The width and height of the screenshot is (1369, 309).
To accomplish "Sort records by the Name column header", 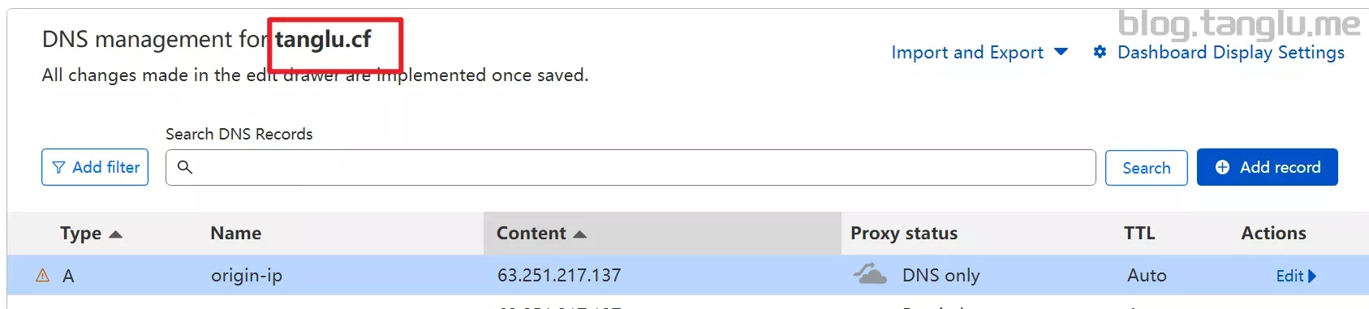I will pyautogui.click(x=235, y=234).
